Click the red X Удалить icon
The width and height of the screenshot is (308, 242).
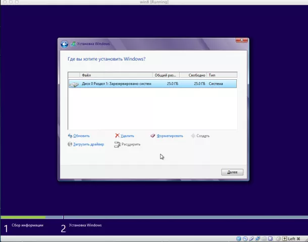pos(117,136)
